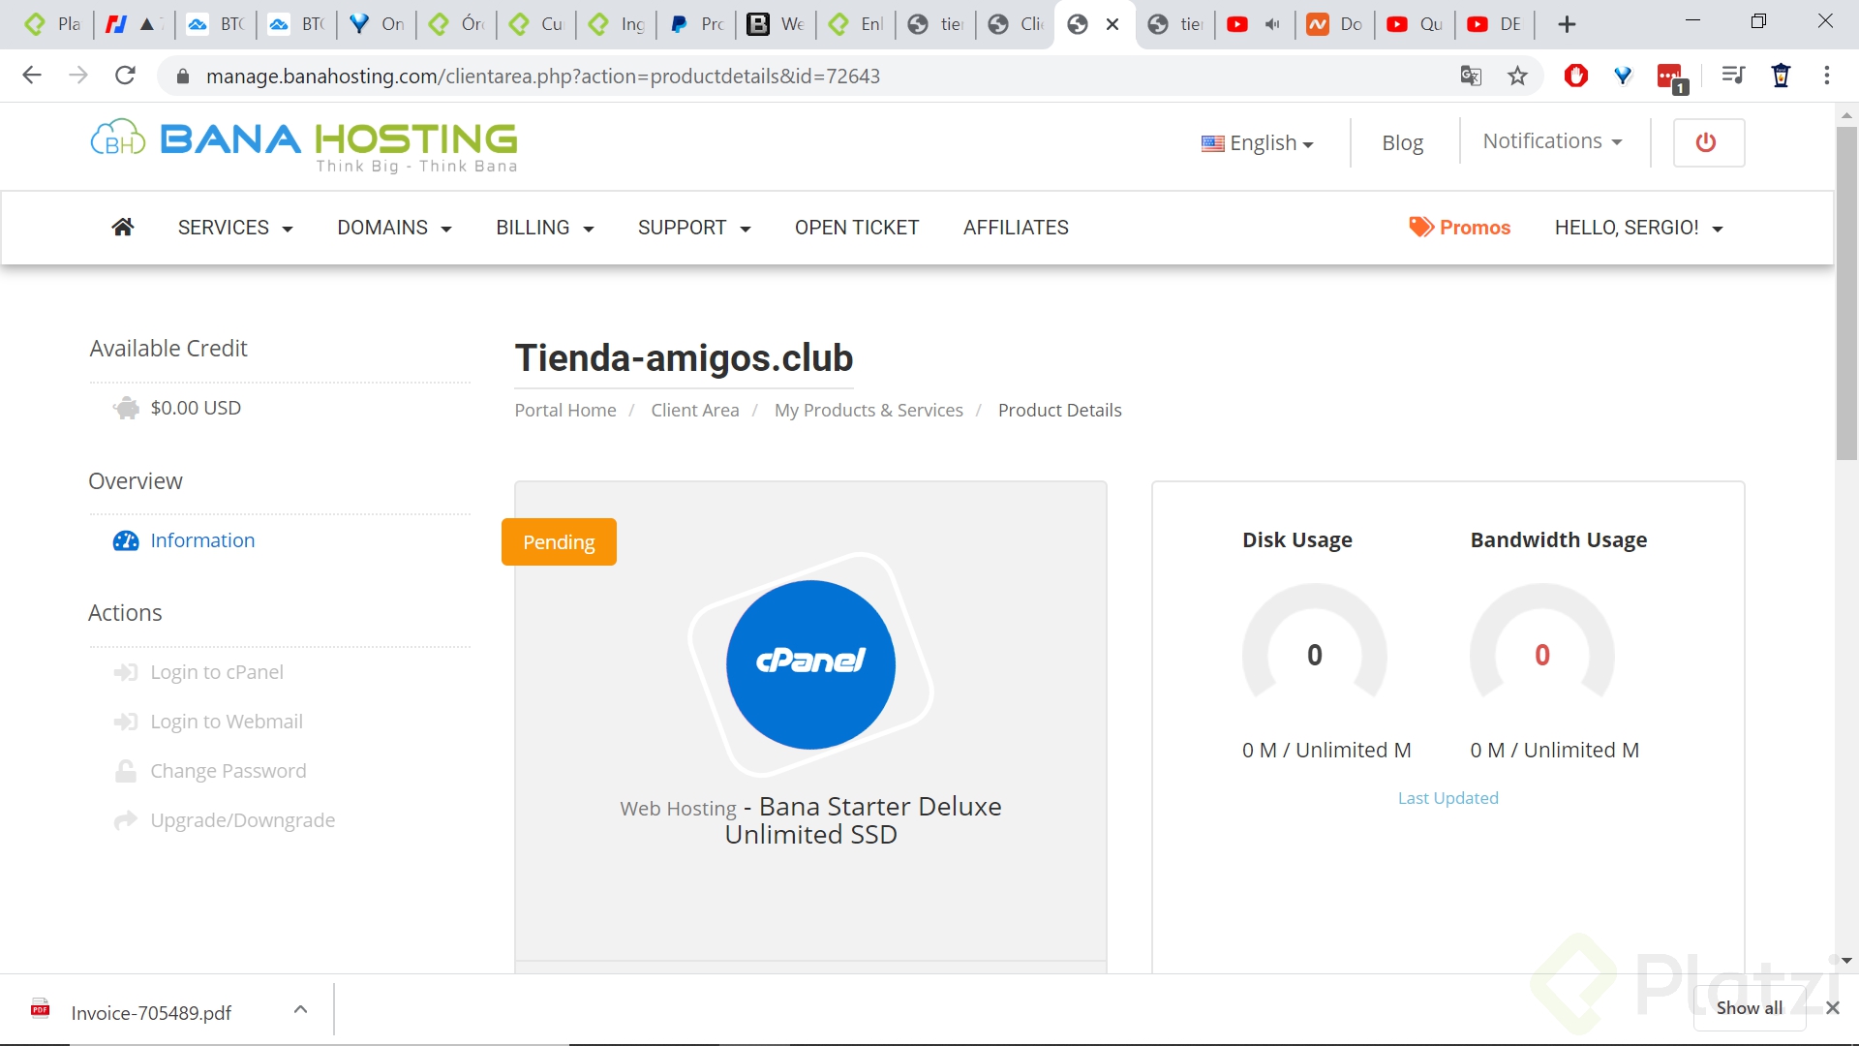Viewport: 1859px width, 1046px height.
Task: Click the page vertical scrollbar
Action: pyautogui.click(x=1845, y=291)
